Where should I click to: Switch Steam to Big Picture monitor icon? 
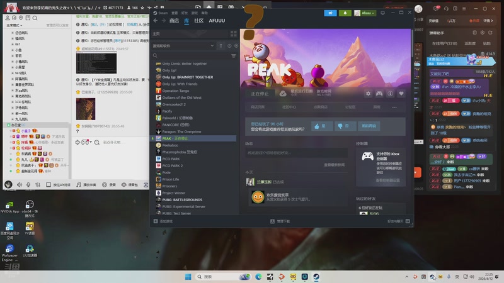tap(382, 13)
